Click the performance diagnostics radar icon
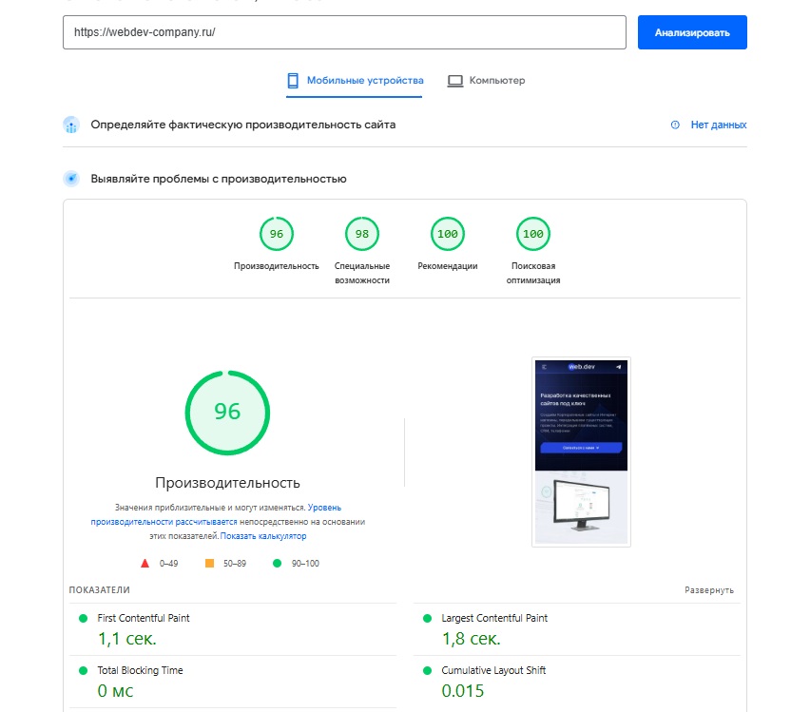The width and height of the screenshot is (791, 712). 71,179
